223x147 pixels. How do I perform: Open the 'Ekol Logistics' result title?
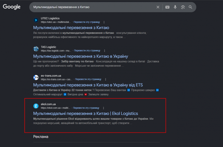pos(85,113)
